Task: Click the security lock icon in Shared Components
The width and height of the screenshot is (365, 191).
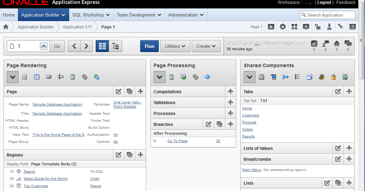Action: [333, 77]
